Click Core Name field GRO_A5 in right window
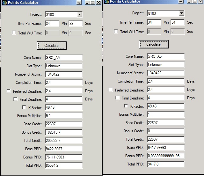 (x=166, y=56)
